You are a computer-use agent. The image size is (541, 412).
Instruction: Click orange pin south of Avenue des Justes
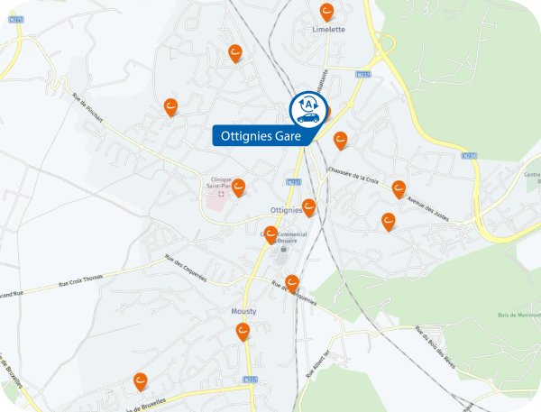388,222
